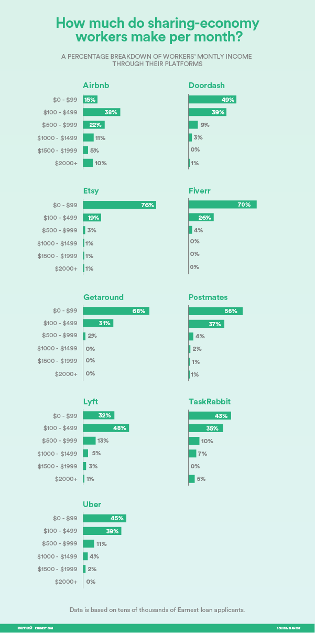Select the TaskRabbit 43% bar

210,415
